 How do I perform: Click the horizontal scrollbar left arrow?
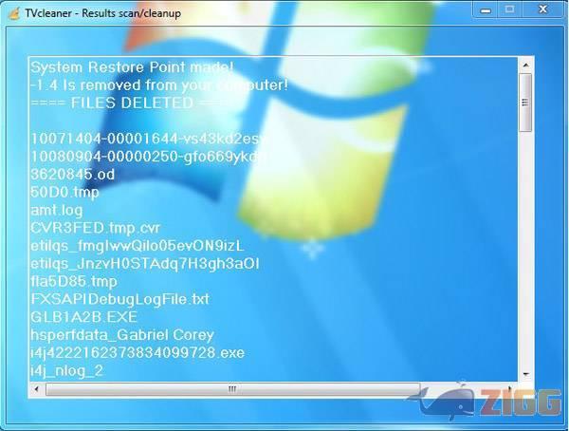(x=37, y=389)
